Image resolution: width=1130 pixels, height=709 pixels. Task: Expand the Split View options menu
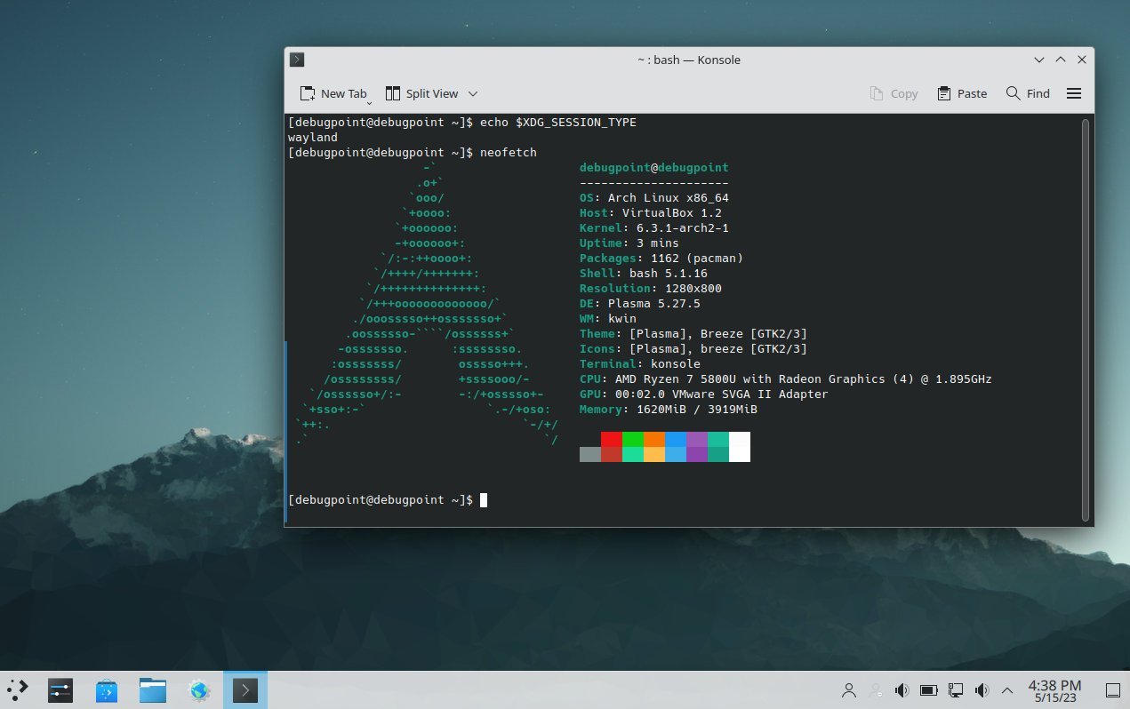pos(473,93)
